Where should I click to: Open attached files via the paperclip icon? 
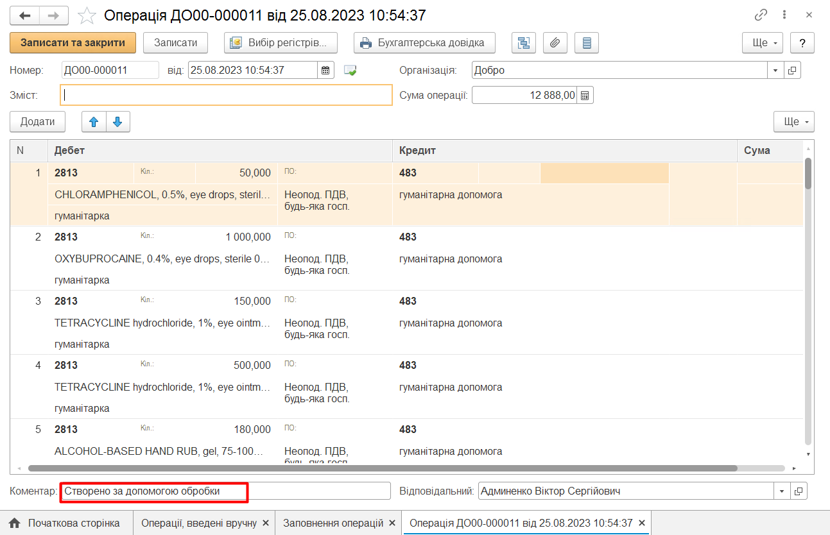click(x=555, y=43)
